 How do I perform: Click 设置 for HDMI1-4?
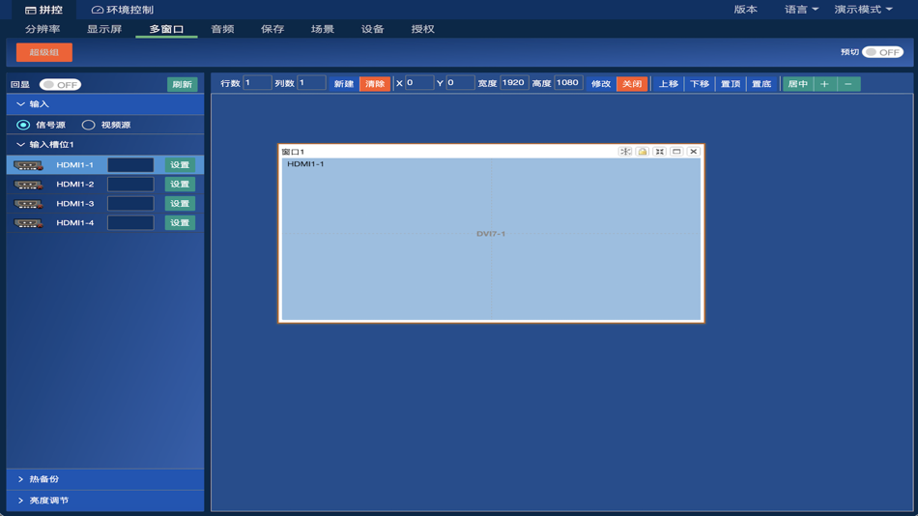[x=180, y=223]
